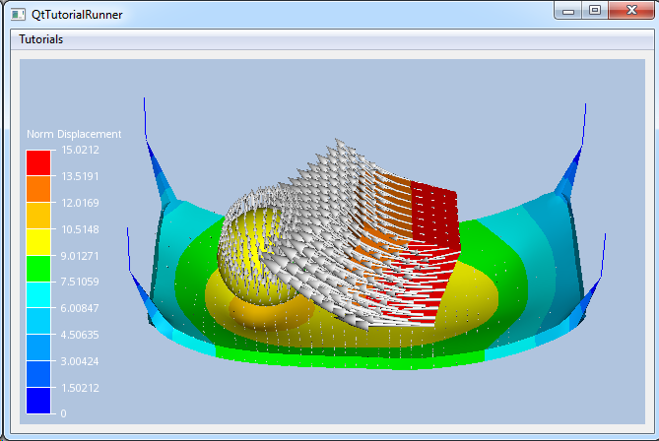Open the Tutorials menu
This screenshot has height=441, width=659.
click(41, 39)
